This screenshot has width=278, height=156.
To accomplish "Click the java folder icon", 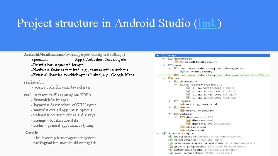I will [170, 65].
